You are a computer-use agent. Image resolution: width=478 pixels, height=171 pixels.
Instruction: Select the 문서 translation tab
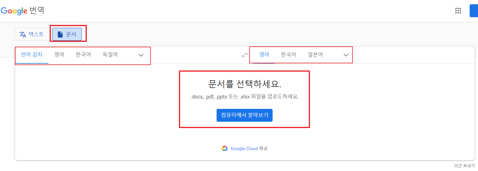(x=67, y=34)
